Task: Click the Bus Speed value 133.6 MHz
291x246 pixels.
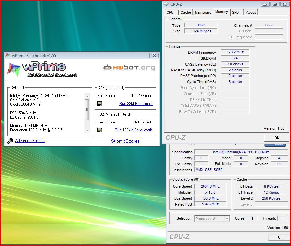Action: tap(210, 198)
